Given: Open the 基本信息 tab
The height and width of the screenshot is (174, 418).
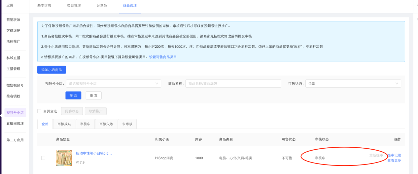Looking at the screenshot, I should 44,6.
